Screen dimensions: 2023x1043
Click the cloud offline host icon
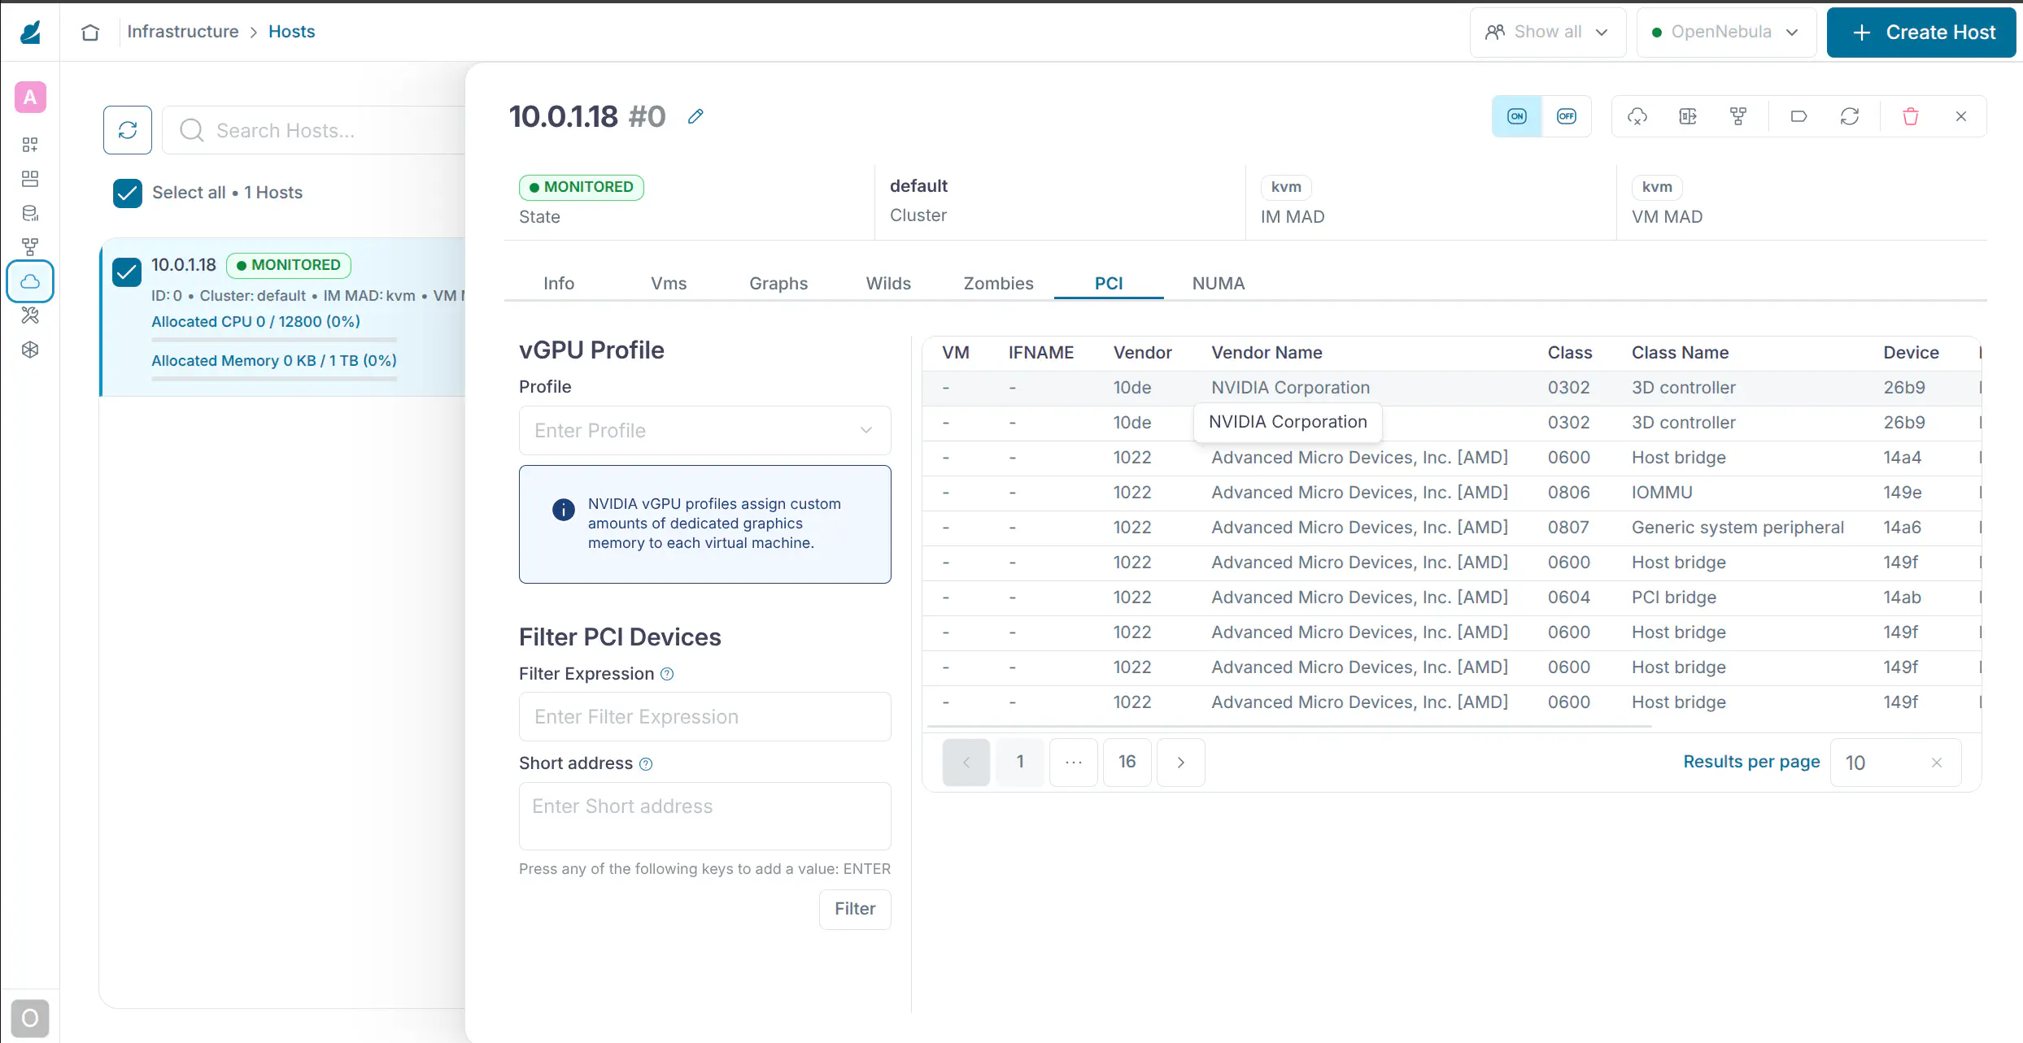[x=1637, y=116]
